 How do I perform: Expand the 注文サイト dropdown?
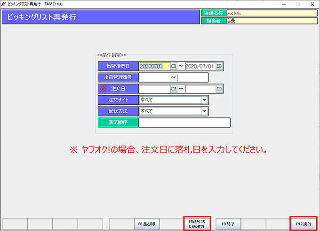pyautogui.click(x=204, y=100)
